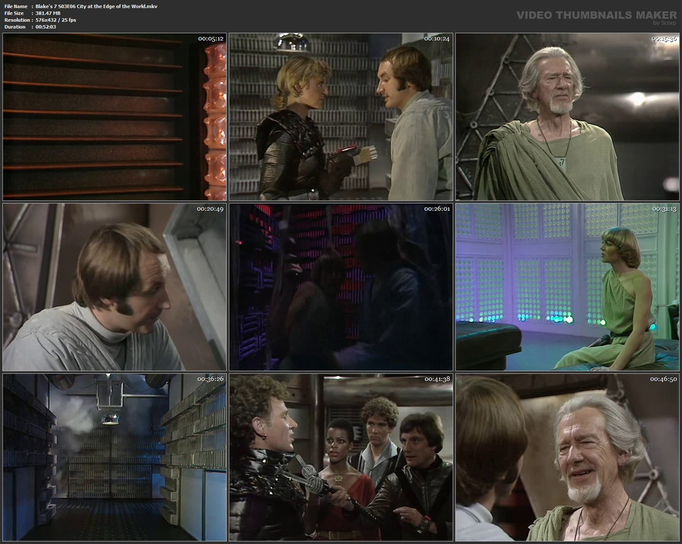Image resolution: width=682 pixels, height=544 pixels.
Task: Click the 'File Name' label
Action: coord(16,7)
